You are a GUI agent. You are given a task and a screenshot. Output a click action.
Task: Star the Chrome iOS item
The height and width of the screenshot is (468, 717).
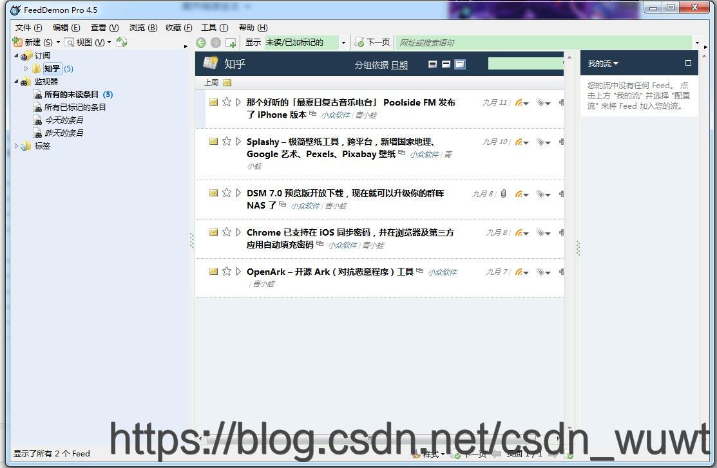pyautogui.click(x=226, y=232)
